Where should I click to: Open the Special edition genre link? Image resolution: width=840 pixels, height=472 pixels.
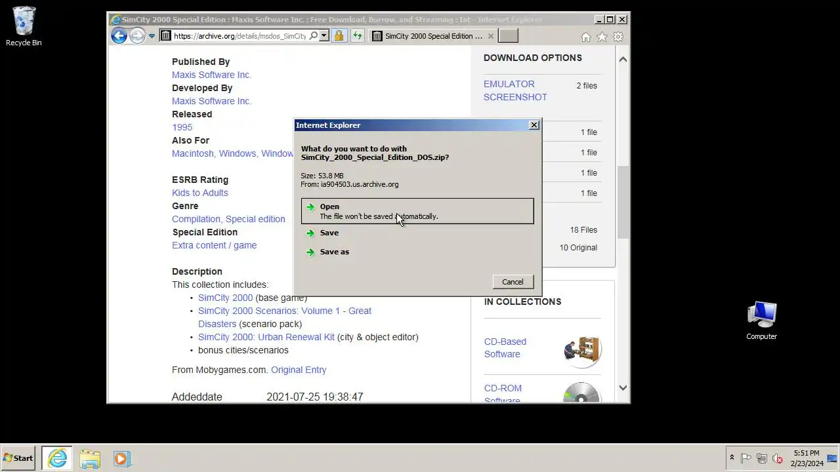[255, 219]
